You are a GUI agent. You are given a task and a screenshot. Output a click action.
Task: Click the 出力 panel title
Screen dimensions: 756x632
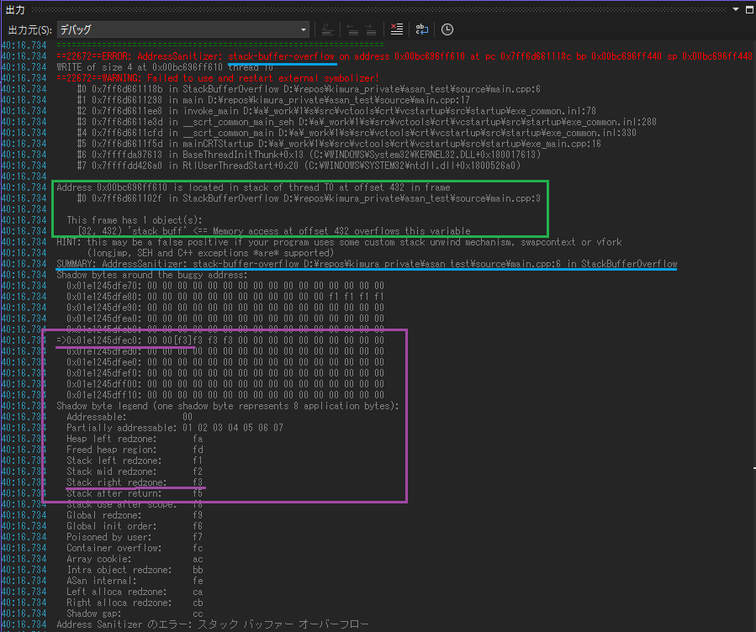(15, 9)
